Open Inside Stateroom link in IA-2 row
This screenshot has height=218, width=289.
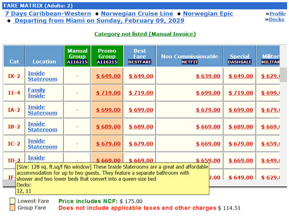point(42,110)
